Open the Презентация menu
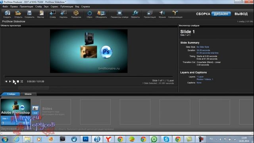This screenshot has height=143, width=254. click(x=27, y=7)
